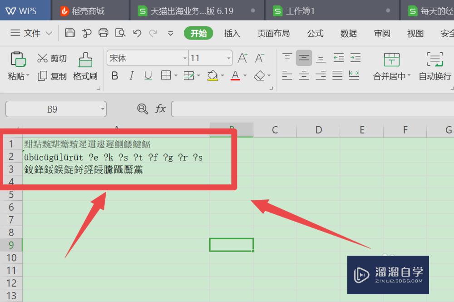Click the fx insert function icon
This screenshot has height=302, width=454.
[160, 109]
